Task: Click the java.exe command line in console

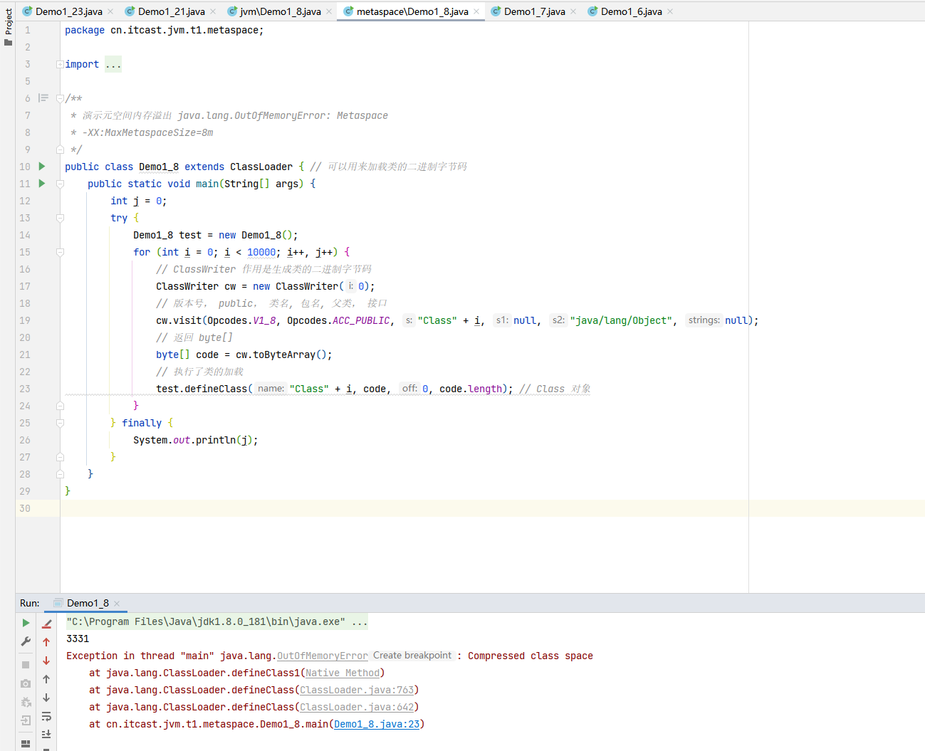Action: click(217, 621)
